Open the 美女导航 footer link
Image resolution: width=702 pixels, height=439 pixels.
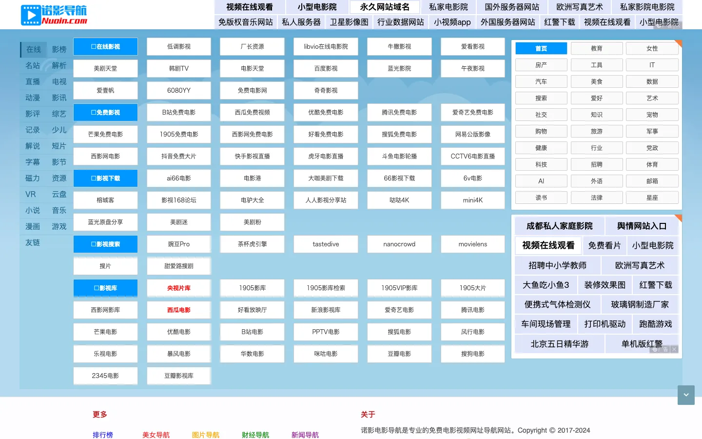coord(156,435)
